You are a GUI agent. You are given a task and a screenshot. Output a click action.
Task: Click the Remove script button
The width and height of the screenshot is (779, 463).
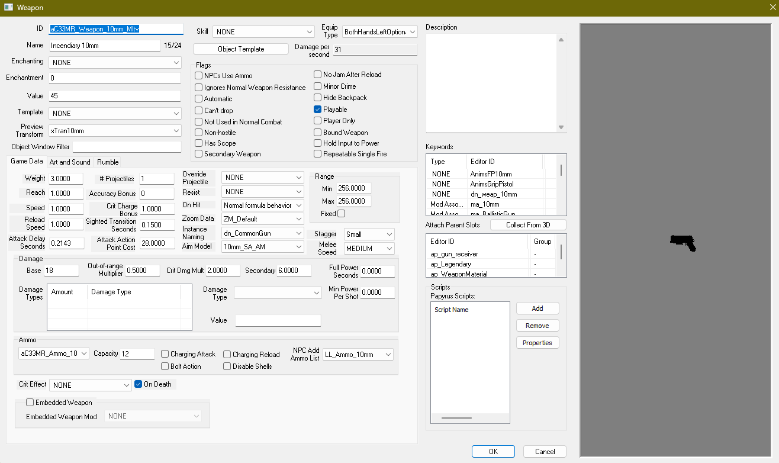coord(537,326)
